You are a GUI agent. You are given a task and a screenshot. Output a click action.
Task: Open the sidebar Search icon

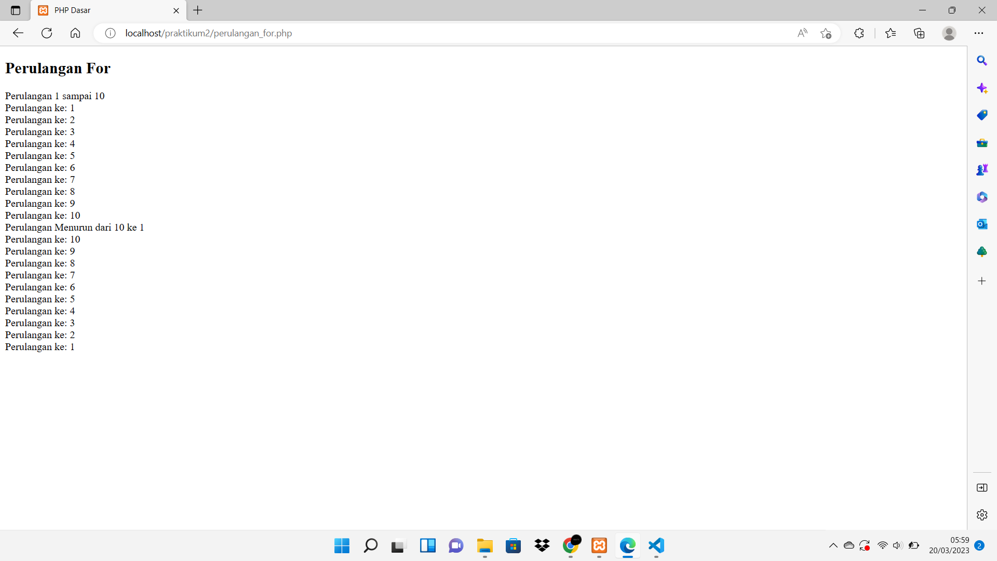click(981, 61)
